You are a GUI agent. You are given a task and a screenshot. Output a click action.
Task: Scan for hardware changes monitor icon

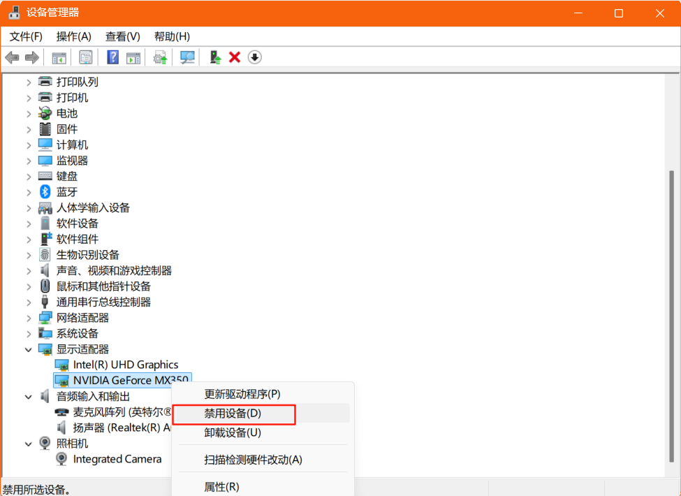point(187,57)
